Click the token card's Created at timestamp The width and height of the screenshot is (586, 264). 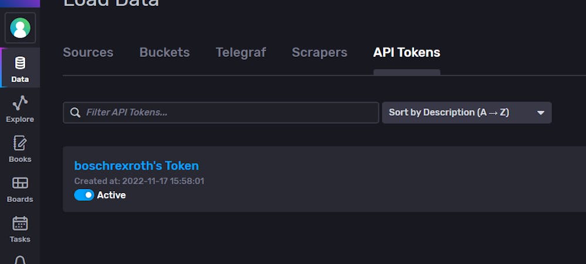(x=139, y=181)
